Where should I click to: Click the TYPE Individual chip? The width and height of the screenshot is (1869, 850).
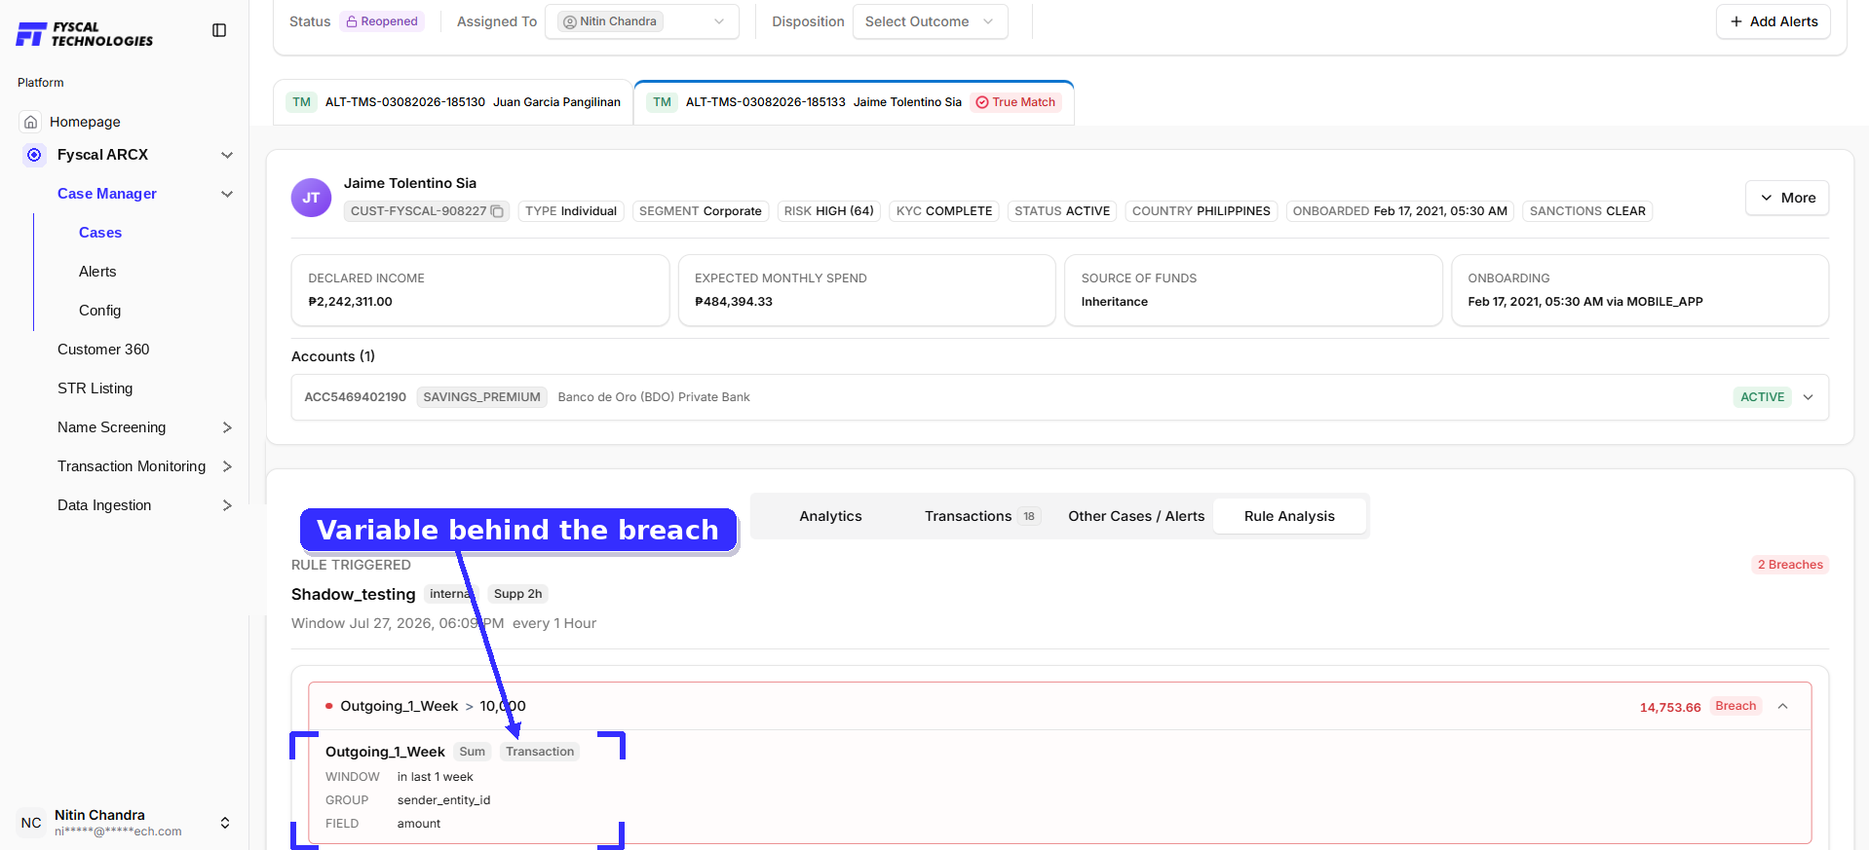pyautogui.click(x=571, y=211)
